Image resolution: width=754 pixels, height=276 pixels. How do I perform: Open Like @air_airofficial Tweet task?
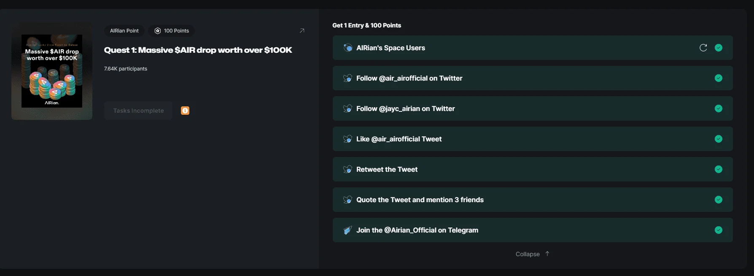pos(533,139)
